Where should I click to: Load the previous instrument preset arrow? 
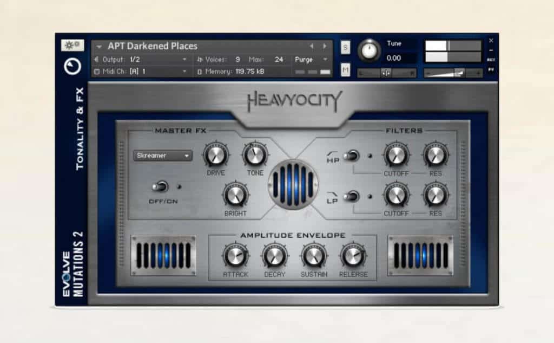point(311,46)
